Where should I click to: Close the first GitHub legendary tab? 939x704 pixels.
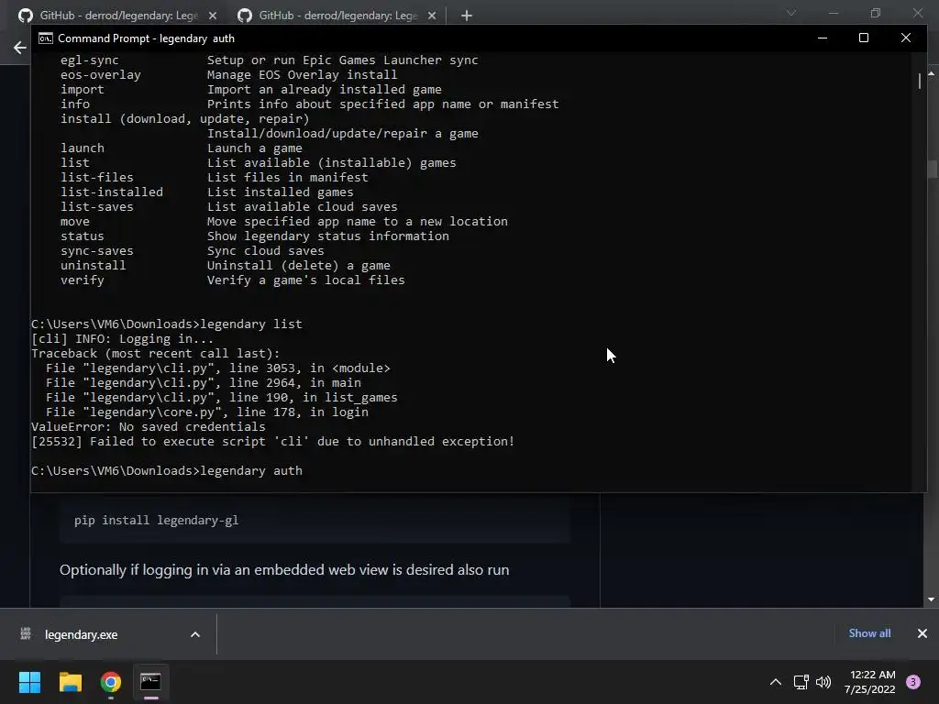213,16
